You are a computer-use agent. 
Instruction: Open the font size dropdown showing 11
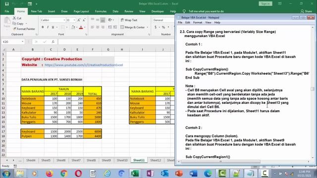74,20
